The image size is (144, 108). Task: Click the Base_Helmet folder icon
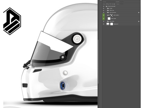[108, 21]
